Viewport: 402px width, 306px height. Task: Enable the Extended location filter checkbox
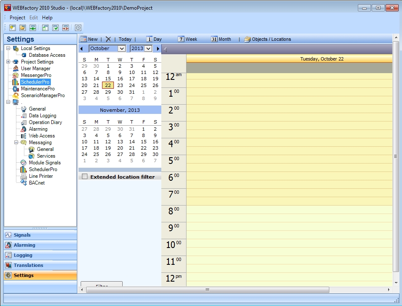click(85, 177)
